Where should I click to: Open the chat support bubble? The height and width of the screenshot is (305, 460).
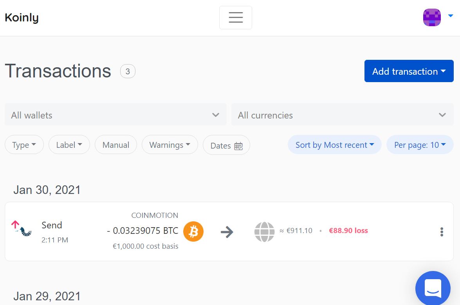tap(433, 288)
